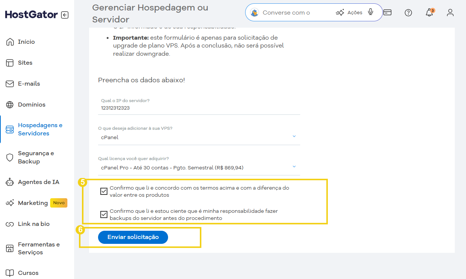Uncheck the terms agreement checkbox
The height and width of the screenshot is (279, 466).
coord(104,191)
